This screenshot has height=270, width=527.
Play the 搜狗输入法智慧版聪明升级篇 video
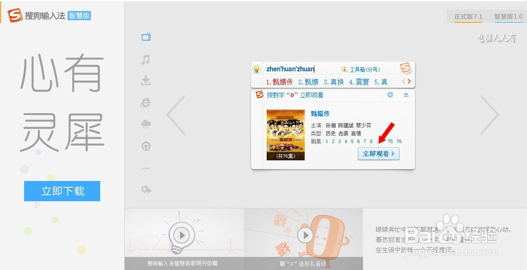(x=182, y=235)
